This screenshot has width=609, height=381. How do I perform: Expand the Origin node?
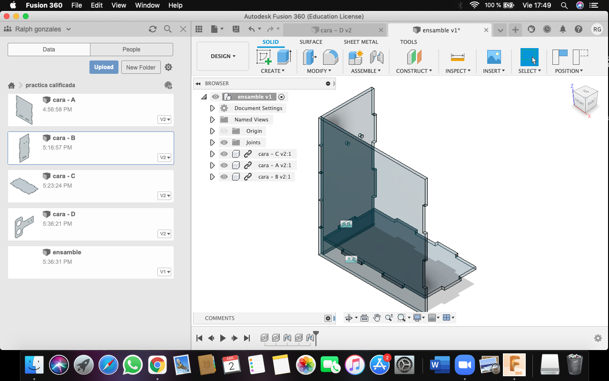coord(212,131)
